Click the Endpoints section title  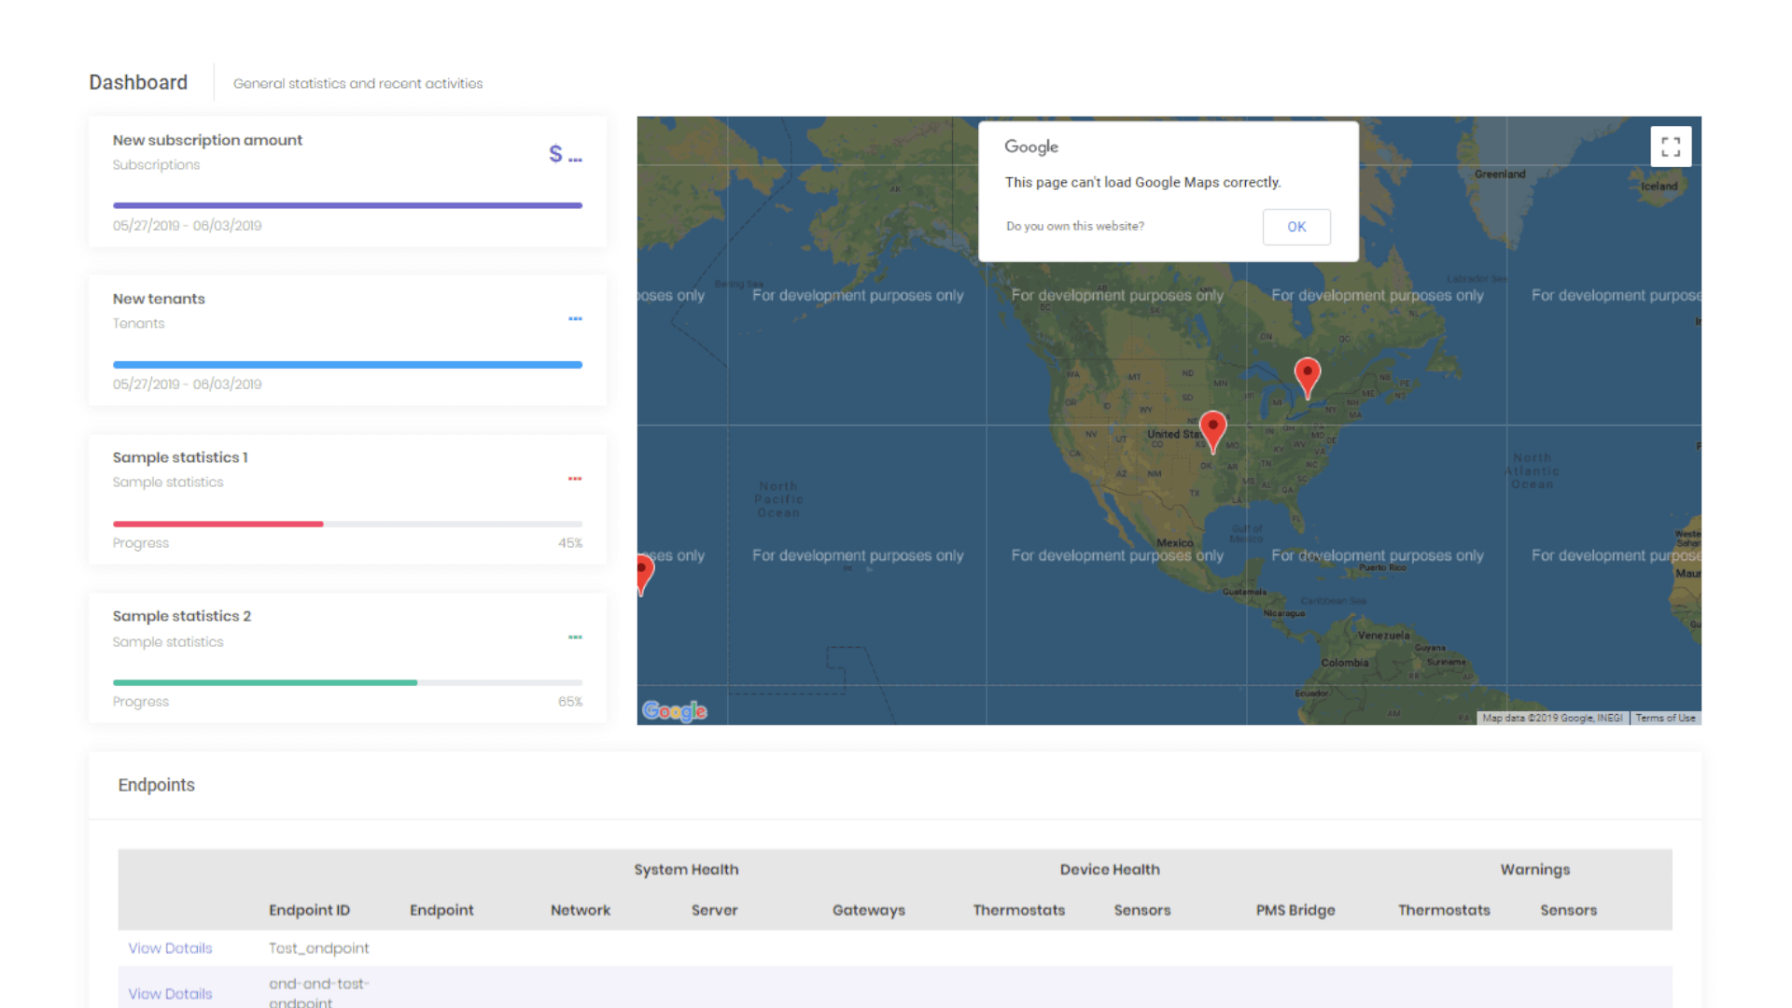(156, 785)
